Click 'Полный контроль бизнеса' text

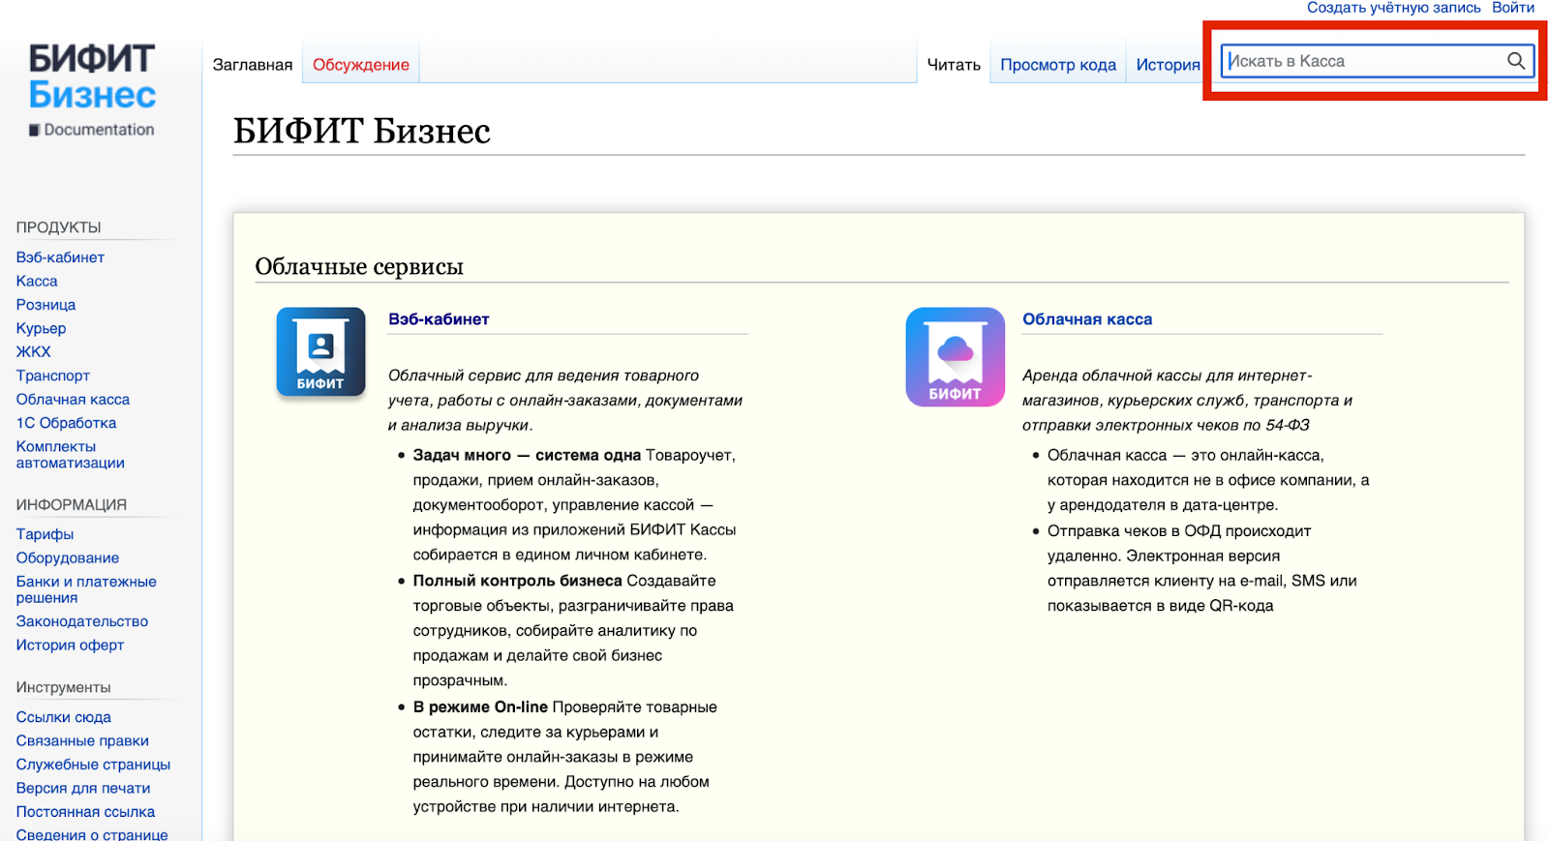click(517, 581)
